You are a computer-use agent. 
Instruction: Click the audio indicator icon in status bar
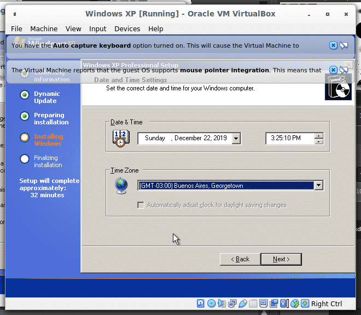coord(222,303)
